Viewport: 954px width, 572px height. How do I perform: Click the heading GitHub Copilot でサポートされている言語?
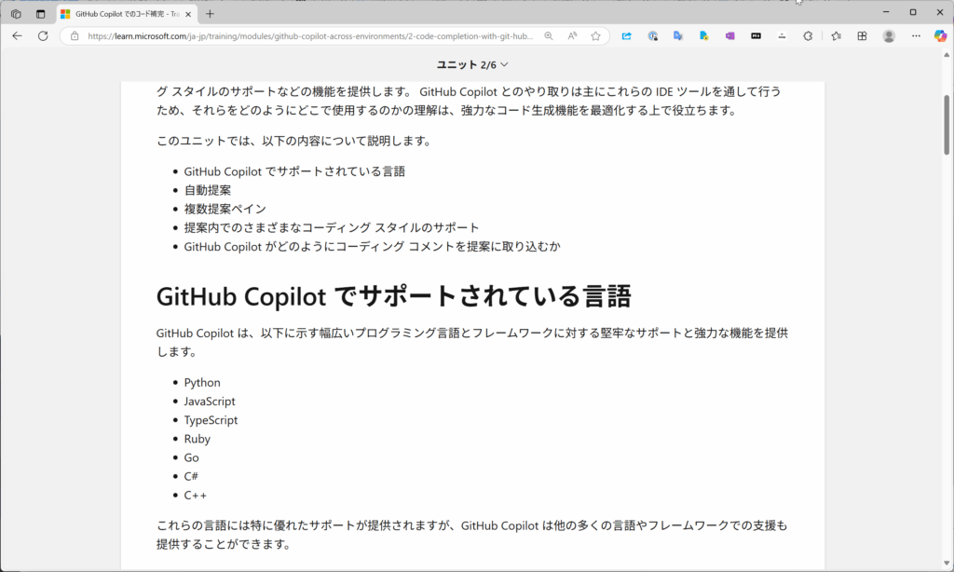[x=394, y=296]
